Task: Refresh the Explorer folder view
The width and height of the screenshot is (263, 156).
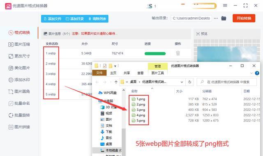Action: coord(190,82)
